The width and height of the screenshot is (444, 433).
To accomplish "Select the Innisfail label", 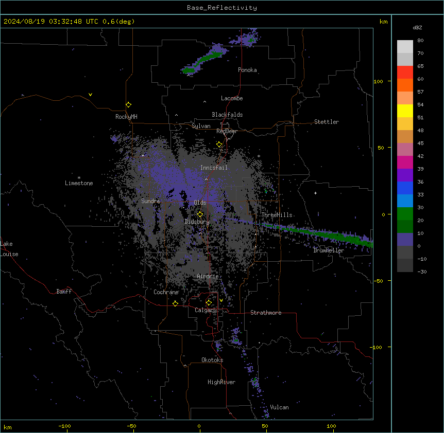I will [214, 168].
